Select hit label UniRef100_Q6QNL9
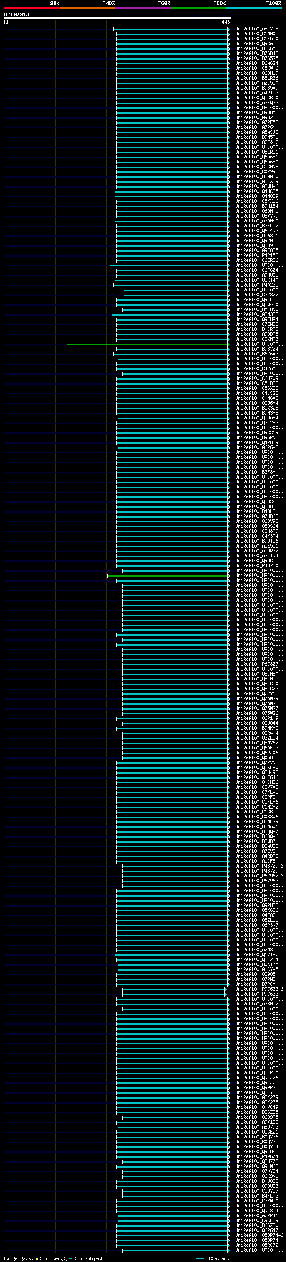 pyautogui.click(x=257, y=73)
